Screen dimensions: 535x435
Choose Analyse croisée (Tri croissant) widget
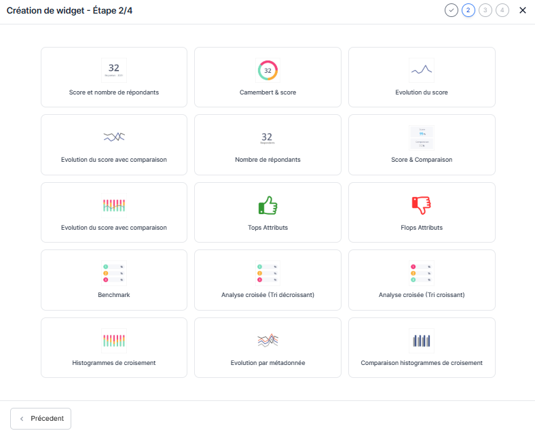[421, 280]
